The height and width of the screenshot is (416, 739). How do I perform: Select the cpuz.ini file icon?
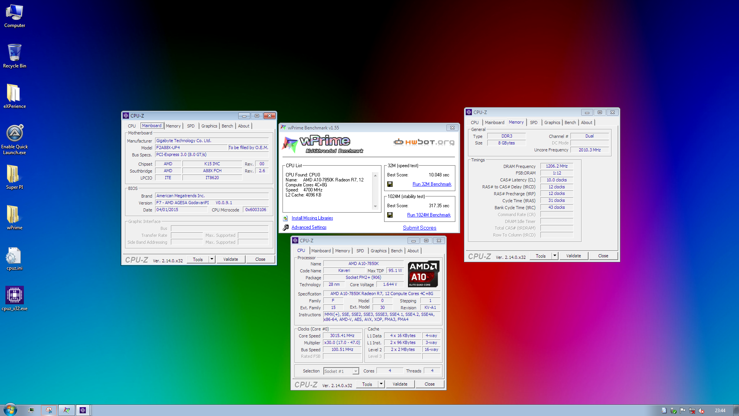14,258
